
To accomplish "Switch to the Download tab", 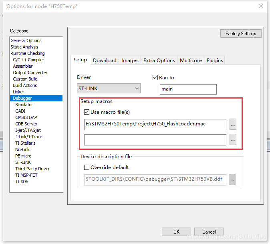I will (x=105, y=60).
